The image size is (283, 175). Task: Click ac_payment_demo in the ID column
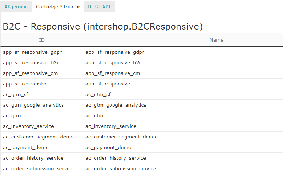[x=26, y=148]
